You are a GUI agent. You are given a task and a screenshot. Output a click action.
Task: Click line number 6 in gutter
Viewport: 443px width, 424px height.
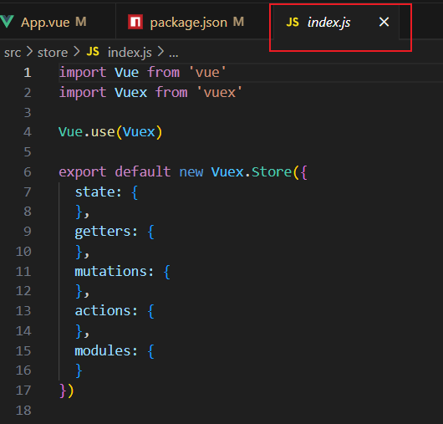tap(27, 172)
